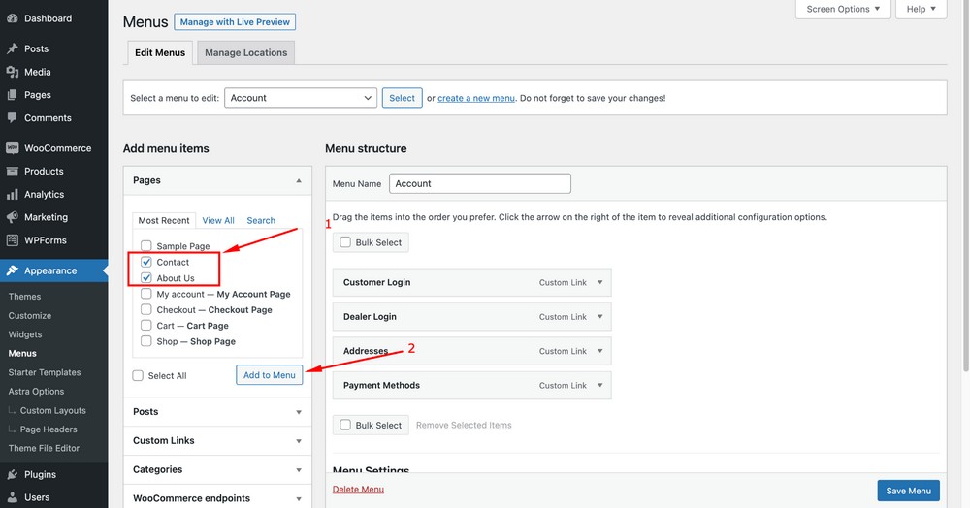
Task: Expand the Customer Login menu item arrow
Action: point(600,283)
